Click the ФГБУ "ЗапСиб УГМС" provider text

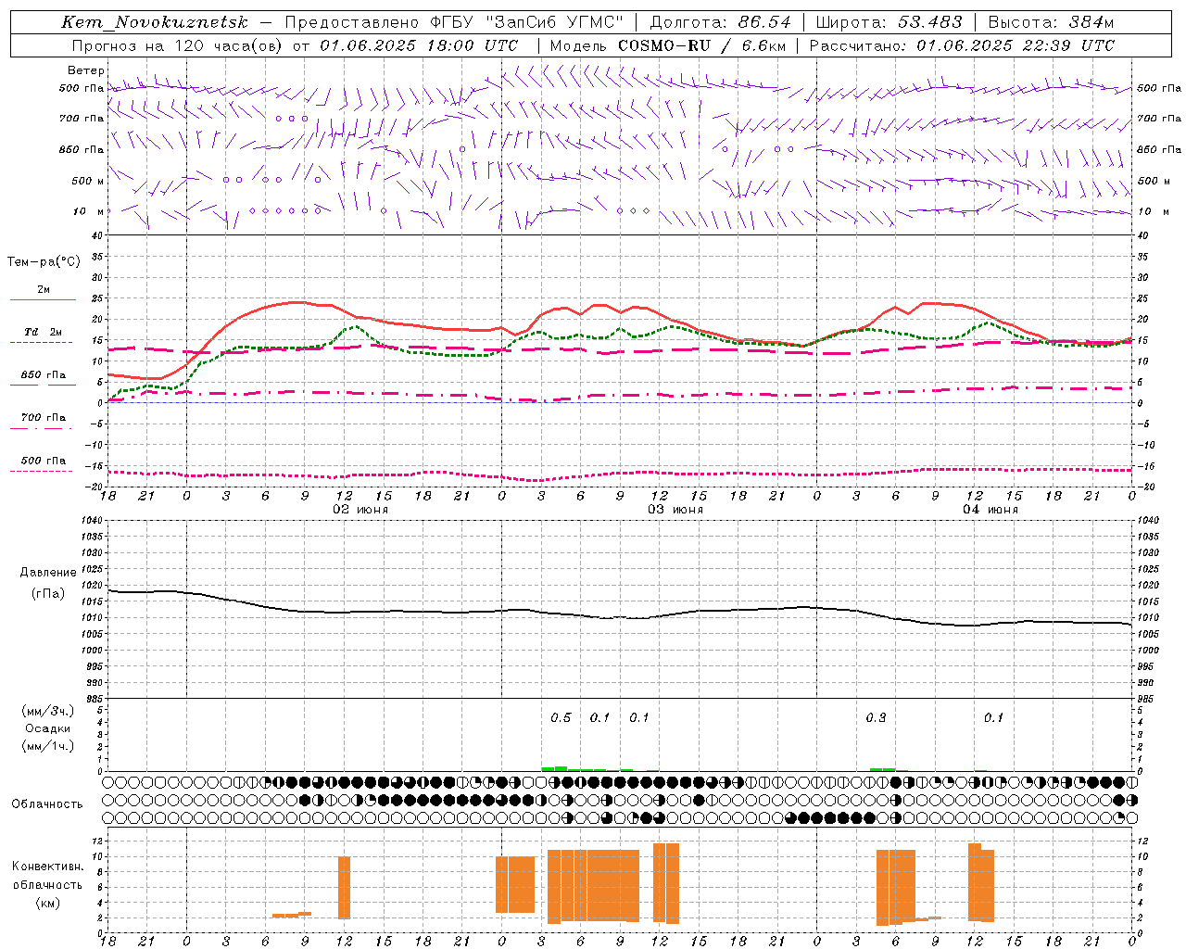coord(527,22)
